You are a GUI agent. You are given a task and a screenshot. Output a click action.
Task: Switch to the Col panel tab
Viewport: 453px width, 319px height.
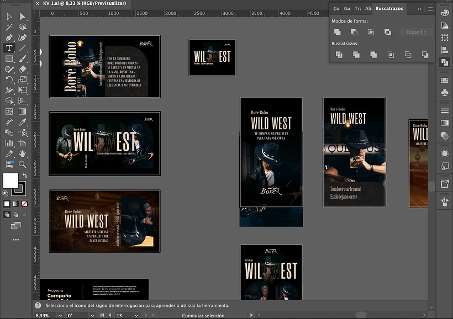[x=336, y=9]
